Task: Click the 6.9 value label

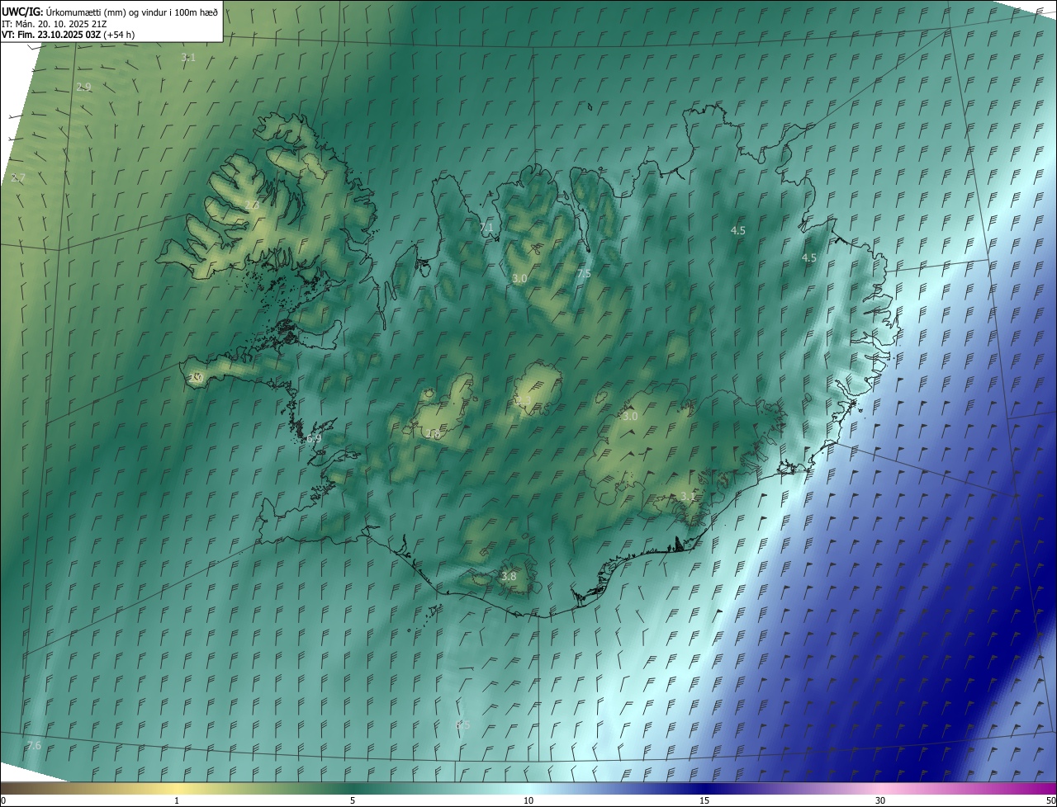Action: pos(314,439)
